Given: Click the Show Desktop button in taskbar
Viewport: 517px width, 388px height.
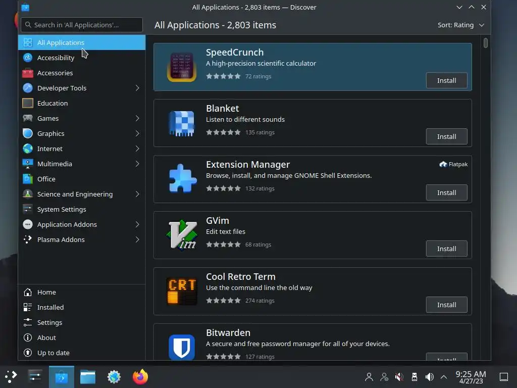Looking at the screenshot, I should (504, 377).
